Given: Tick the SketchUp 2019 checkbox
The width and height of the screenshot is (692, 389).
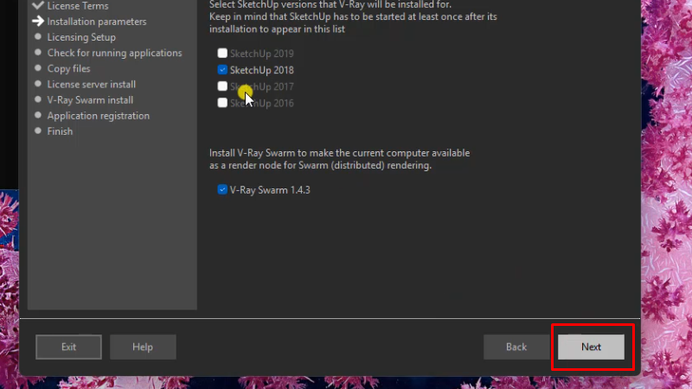Looking at the screenshot, I should (222, 54).
